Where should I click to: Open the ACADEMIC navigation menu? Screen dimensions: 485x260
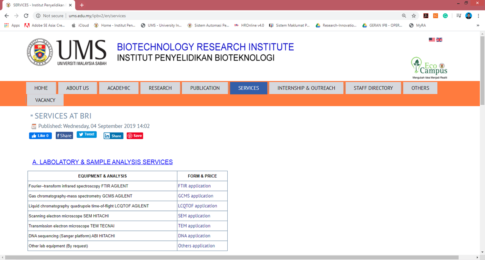point(119,88)
